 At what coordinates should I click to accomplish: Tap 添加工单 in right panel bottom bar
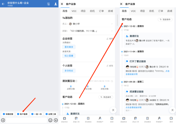[135, 120]
